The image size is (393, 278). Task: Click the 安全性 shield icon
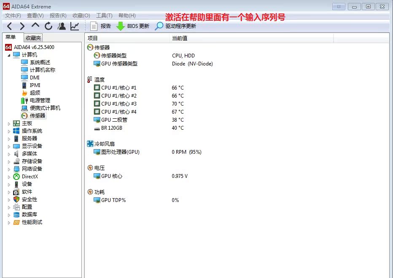16,199
